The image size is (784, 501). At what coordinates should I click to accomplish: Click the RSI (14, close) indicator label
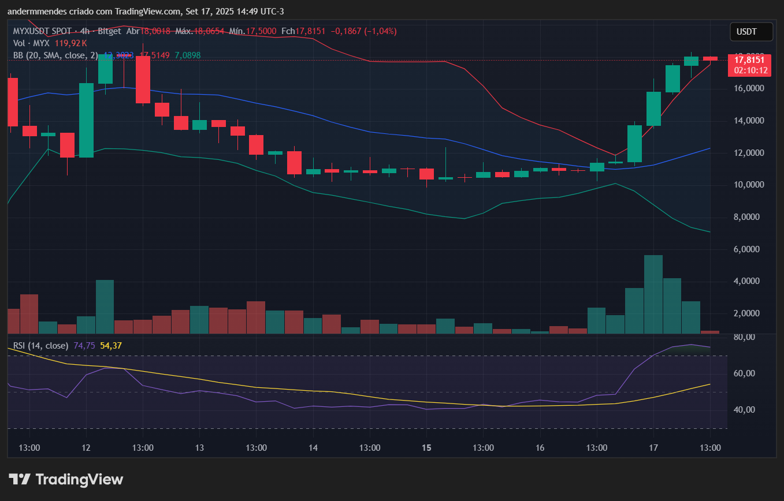coord(40,346)
